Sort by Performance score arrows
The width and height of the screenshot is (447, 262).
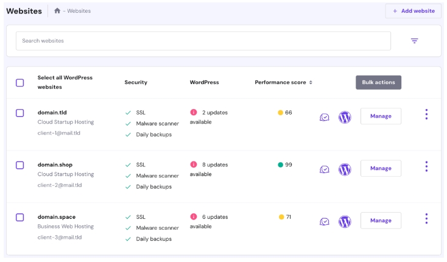click(311, 83)
